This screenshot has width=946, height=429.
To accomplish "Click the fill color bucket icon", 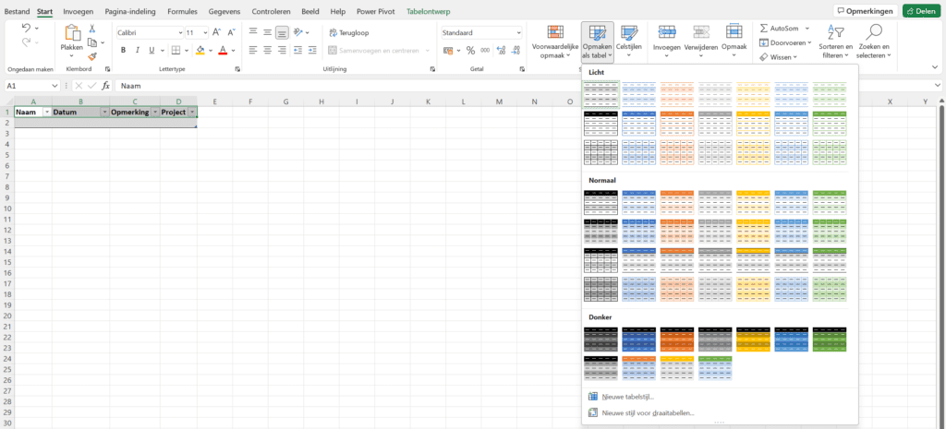I will click(x=200, y=50).
